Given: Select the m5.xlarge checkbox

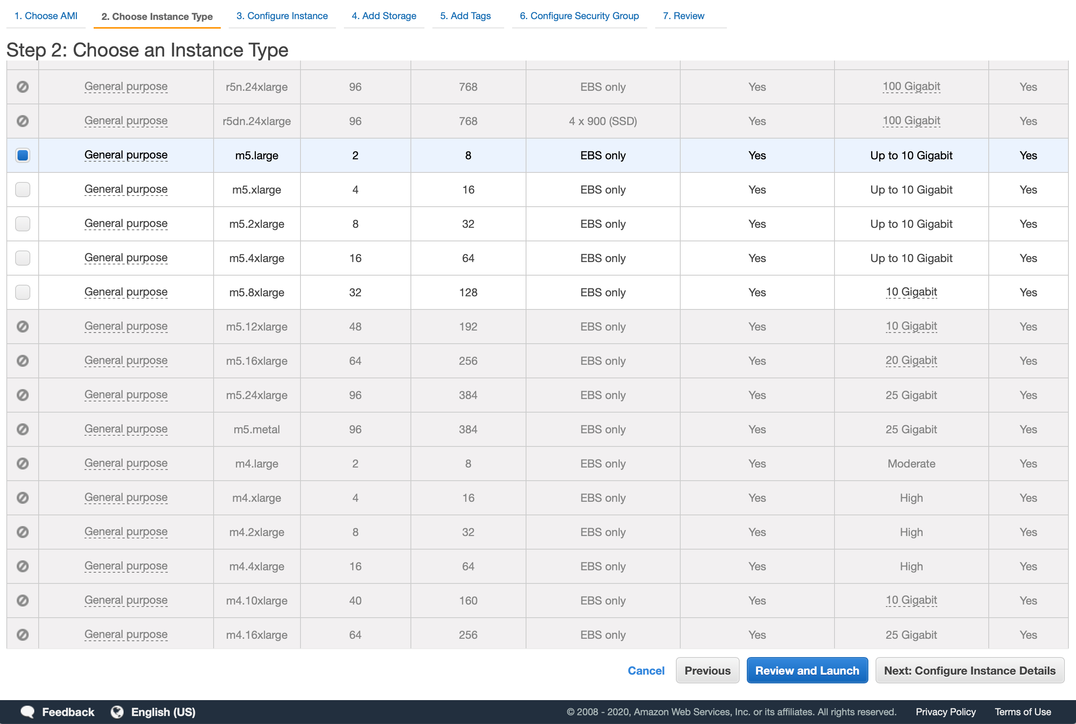Looking at the screenshot, I should [22, 189].
